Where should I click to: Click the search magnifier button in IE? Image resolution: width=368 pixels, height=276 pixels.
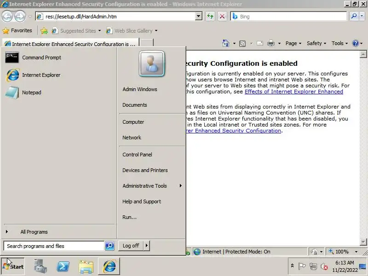coord(354,16)
